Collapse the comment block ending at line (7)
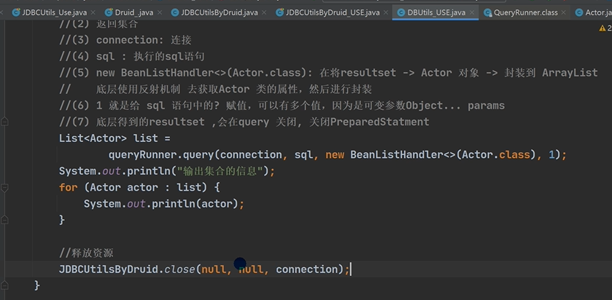This screenshot has width=612, height=300. tap(4, 122)
